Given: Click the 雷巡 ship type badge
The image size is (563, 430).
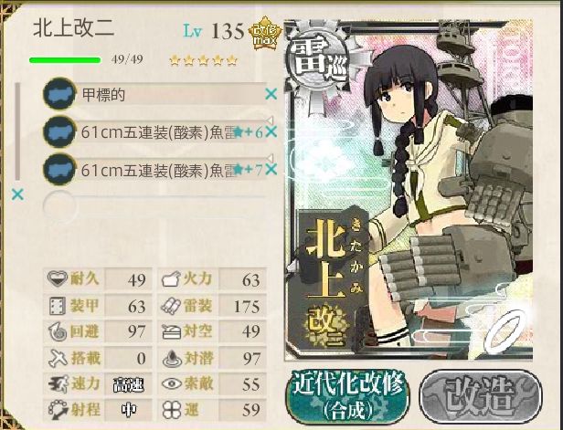Looking at the screenshot, I should click(317, 60).
